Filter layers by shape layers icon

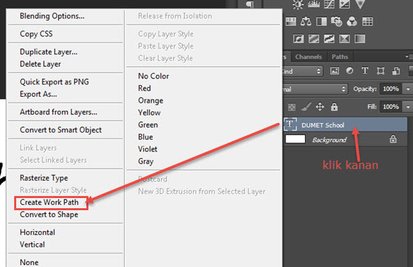[x=381, y=71]
